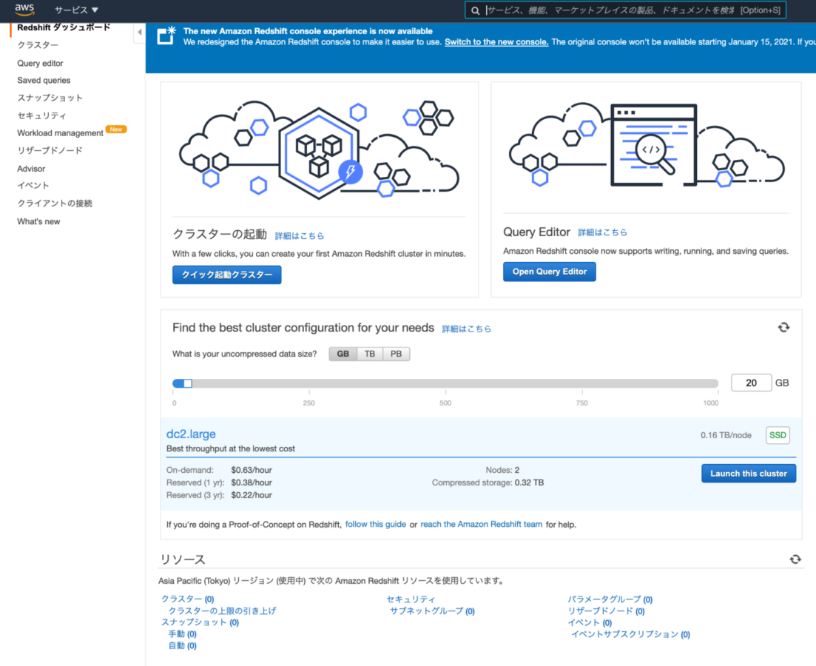Image resolution: width=816 pixels, height=666 pixels.
Task: Click the クイック起動クラスター button
Action: pos(226,275)
